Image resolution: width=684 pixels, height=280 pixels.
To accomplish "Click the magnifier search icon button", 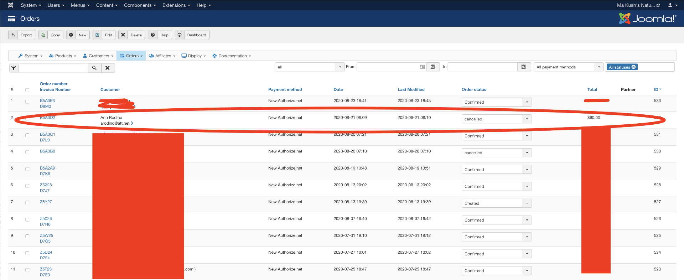I will [x=94, y=68].
